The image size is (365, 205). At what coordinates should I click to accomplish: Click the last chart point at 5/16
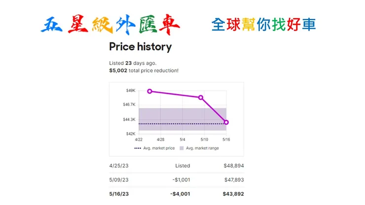(x=226, y=122)
